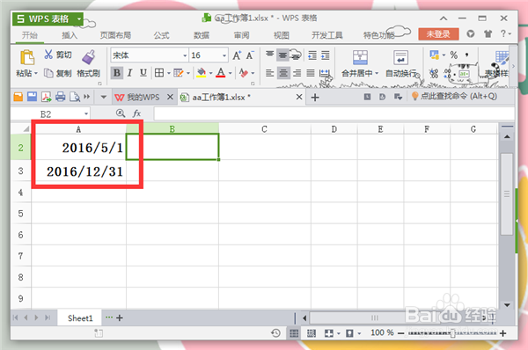
Task: Switch to the 页面布局 ribbon tab
Action: click(x=115, y=35)
